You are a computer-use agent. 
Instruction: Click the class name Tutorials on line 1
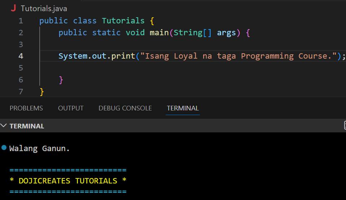123,21
